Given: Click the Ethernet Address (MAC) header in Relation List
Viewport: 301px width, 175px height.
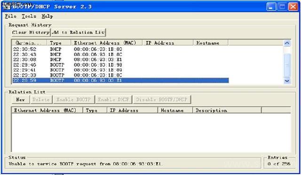Looking at the screenshot, I should pyautogui.click(x=47, y=110).
